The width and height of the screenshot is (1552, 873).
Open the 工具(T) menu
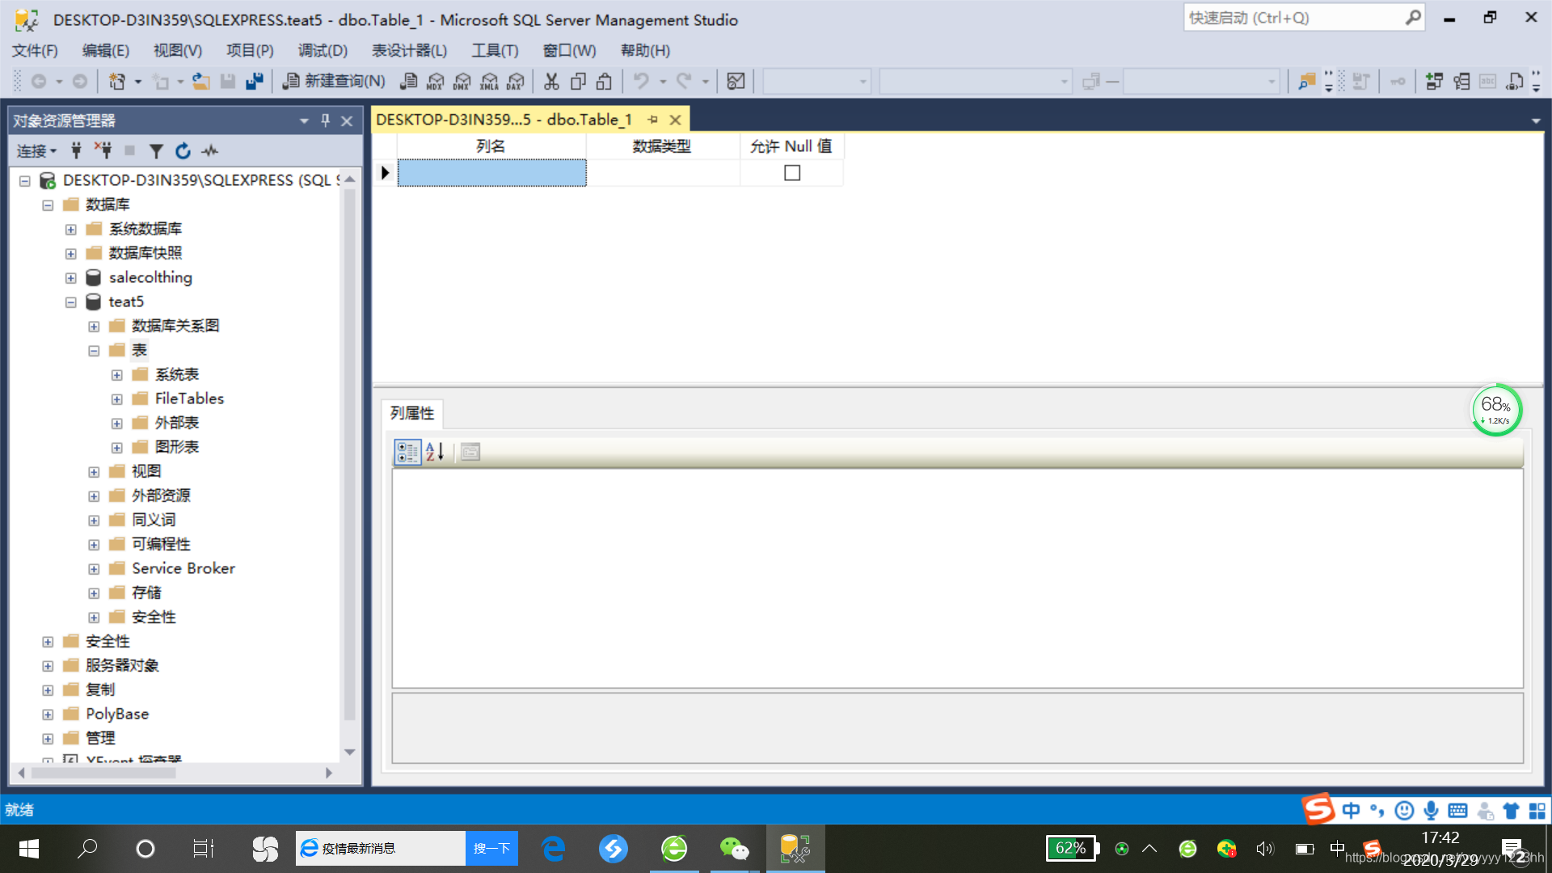(x=495, y=50)
